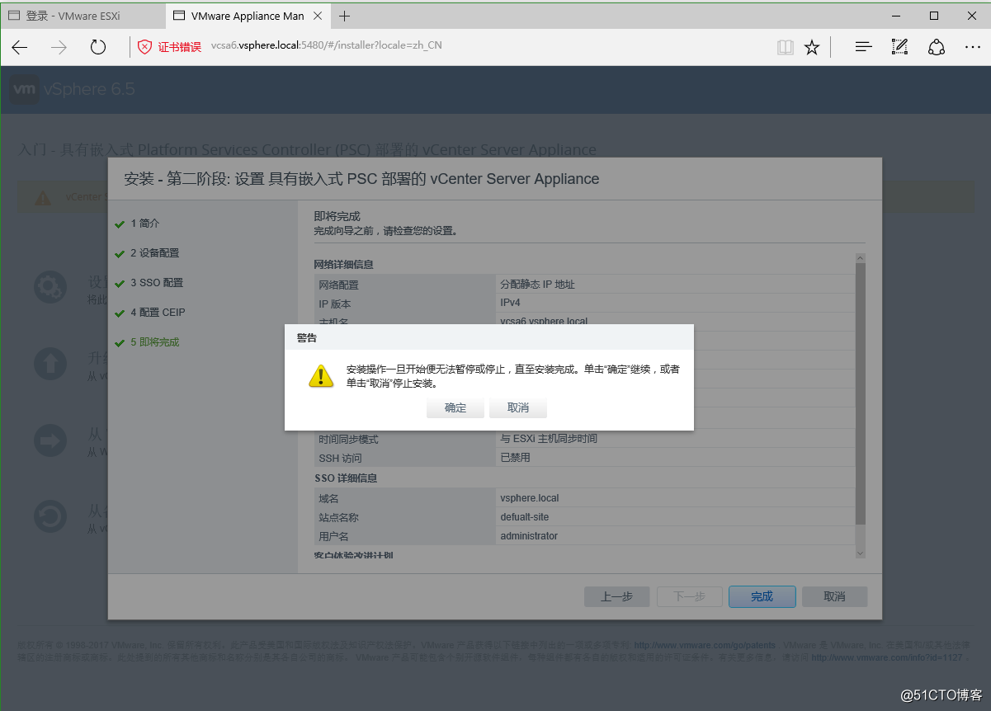Image resolution: width=991 pixels, height=711 pixels.
Task: Click the 与 ESXi 主机同步时间 value
Action: point(549,439)
